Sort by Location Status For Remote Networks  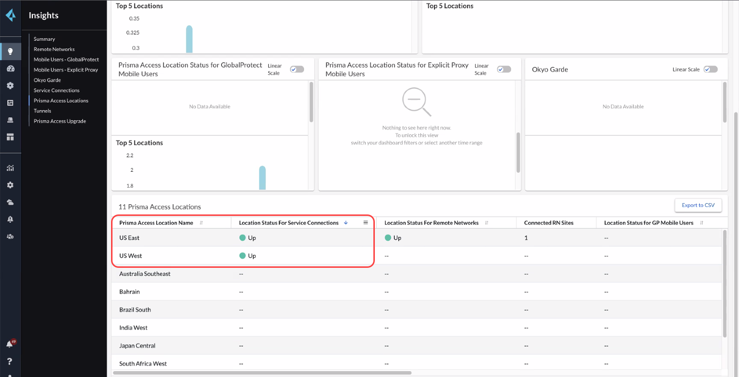(486, 223)
